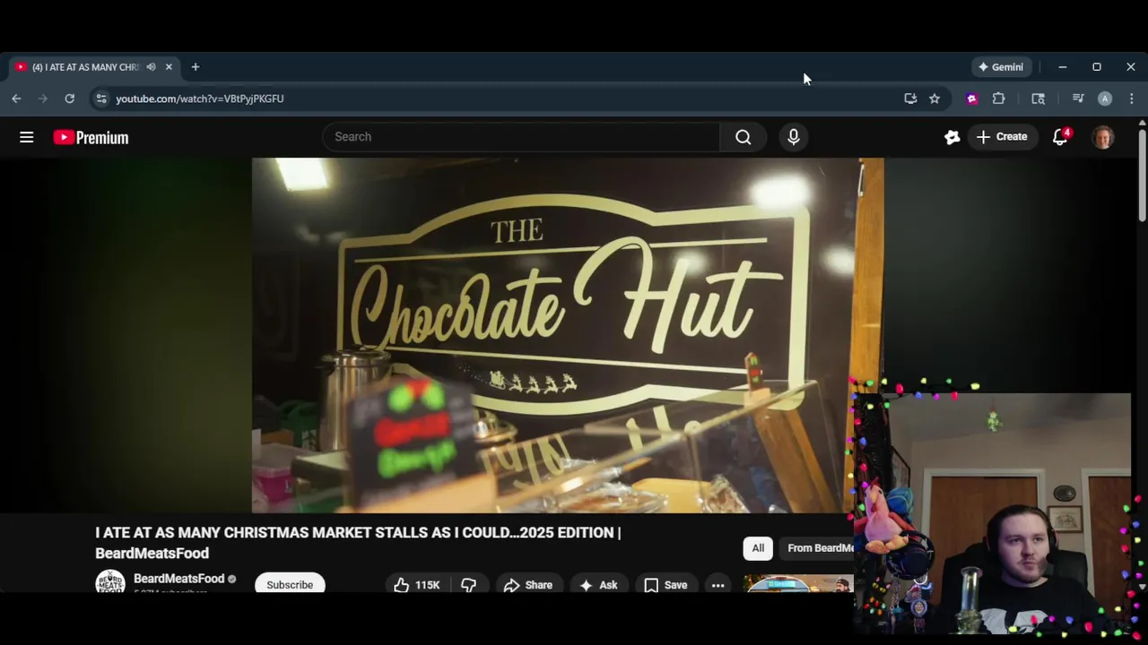Open the Chrome profile A avatar

coord(1105,99)
